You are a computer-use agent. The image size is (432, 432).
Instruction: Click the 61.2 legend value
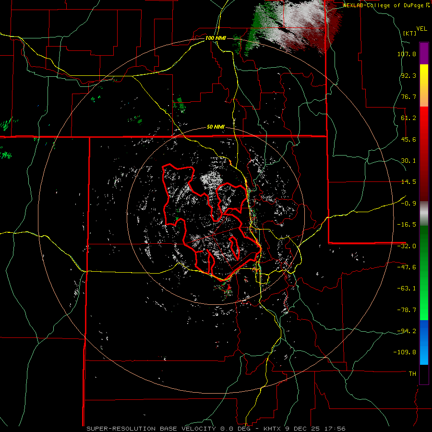408,118
